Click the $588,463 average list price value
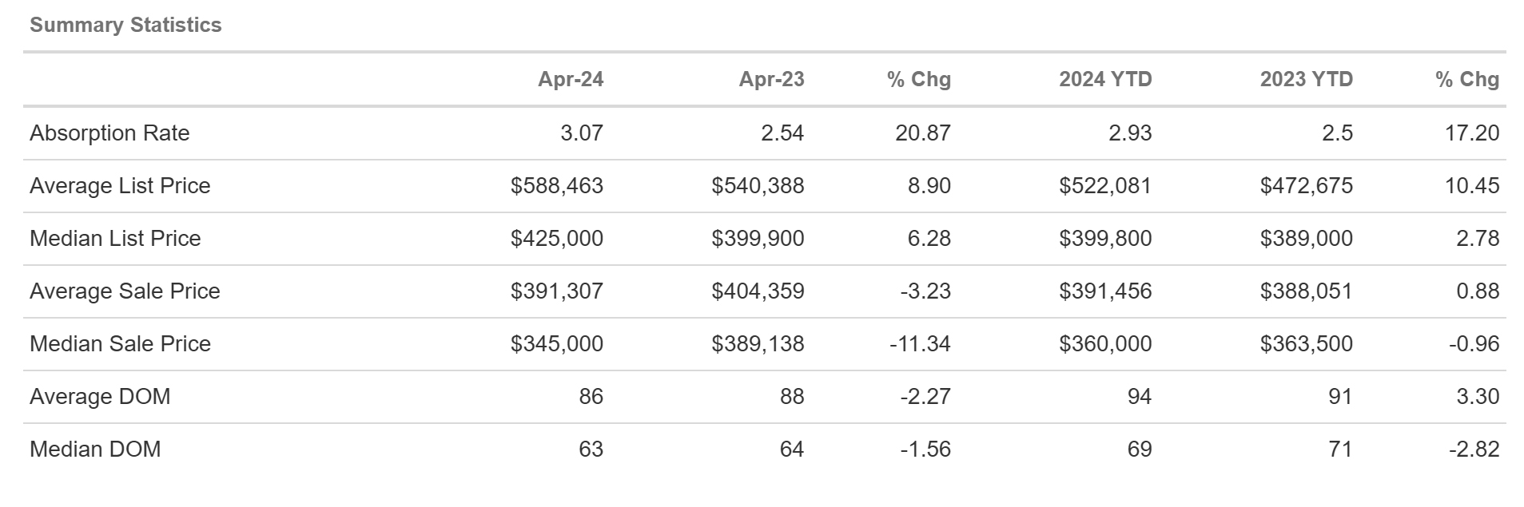The image size is (1524, 507). (557, 185)
